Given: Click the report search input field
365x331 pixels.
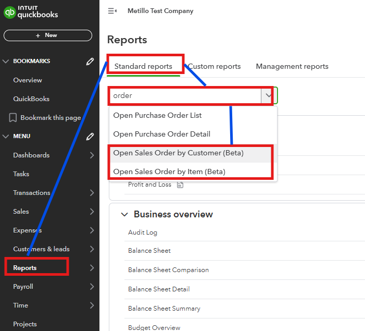Looking at the screenshot, I should pyautogui.click(x=185, y=95).
